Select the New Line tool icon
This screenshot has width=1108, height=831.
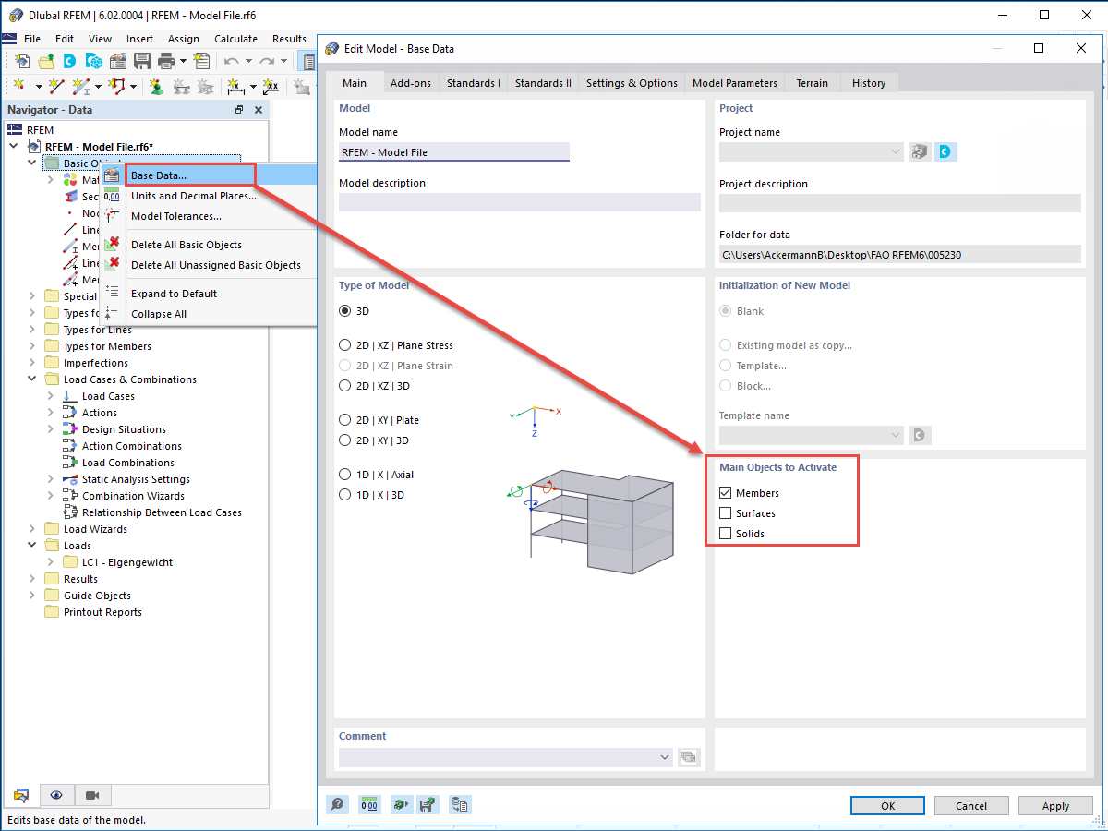coord(54,86)
